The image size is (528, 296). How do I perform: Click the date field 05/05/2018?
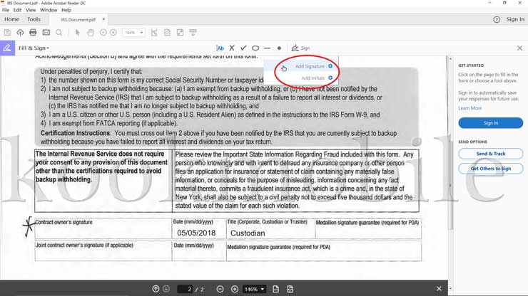[196, 233]
